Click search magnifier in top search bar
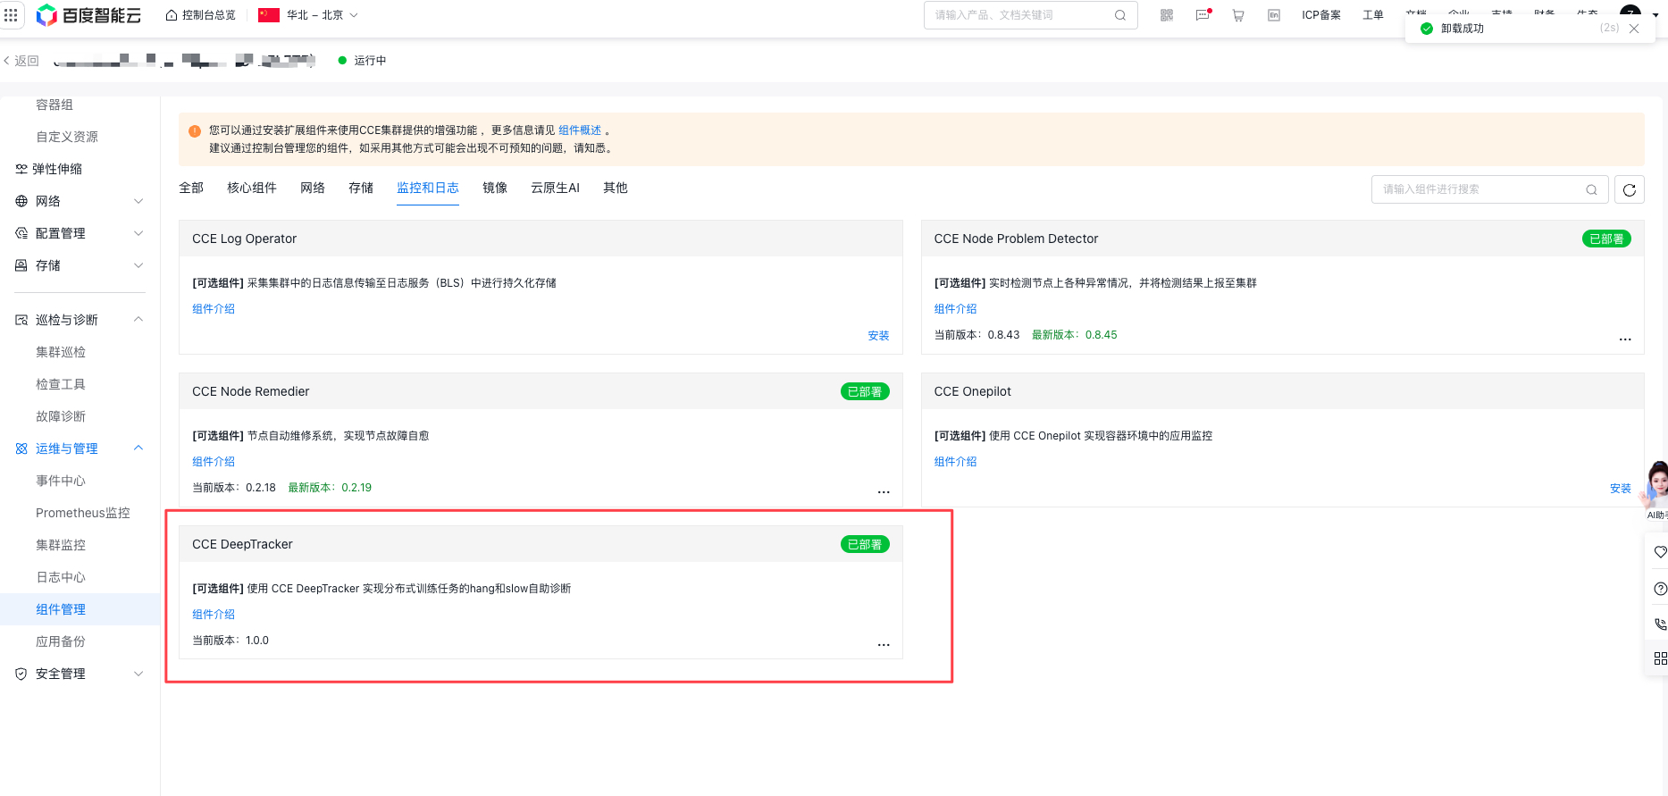Viewport: 1668px width, 796px height. point(1119,15)
